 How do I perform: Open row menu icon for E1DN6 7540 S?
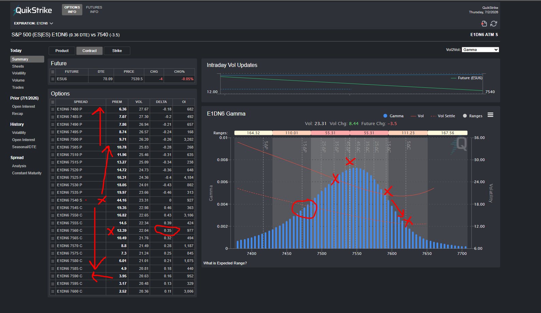53,200
